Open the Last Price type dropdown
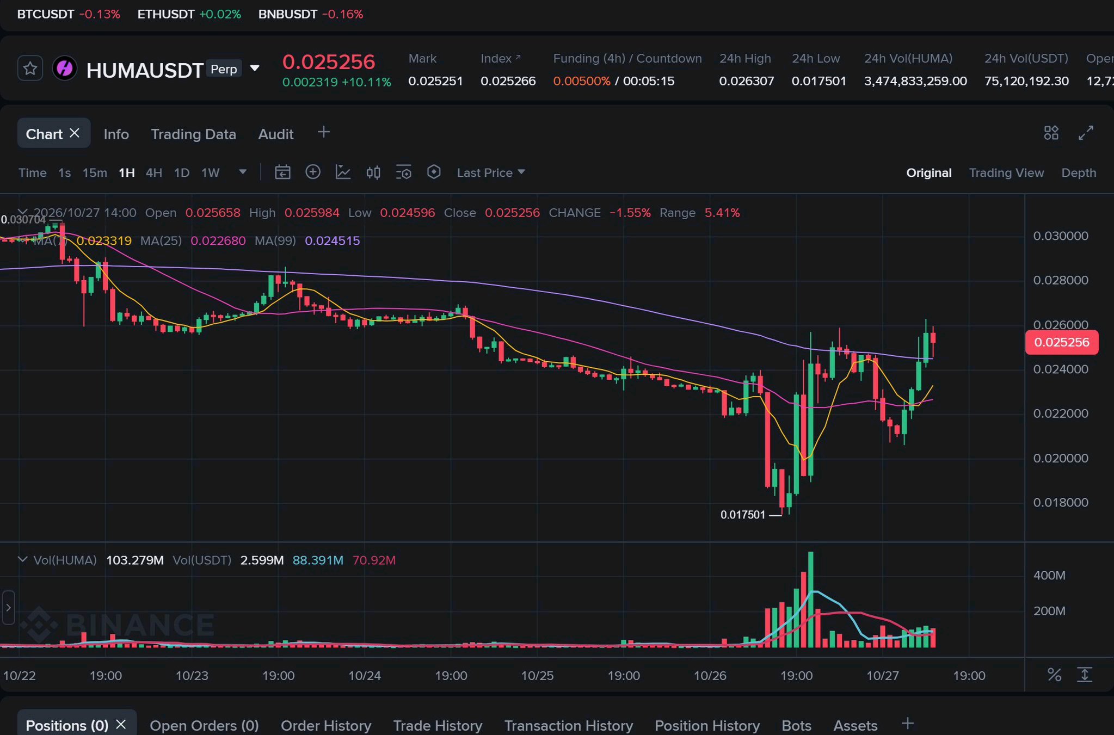Screen dimensions: 1114x735 click(x=491, y=172)
